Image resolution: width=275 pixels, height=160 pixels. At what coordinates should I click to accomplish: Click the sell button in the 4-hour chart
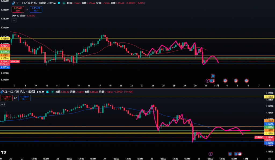(18, 9)
